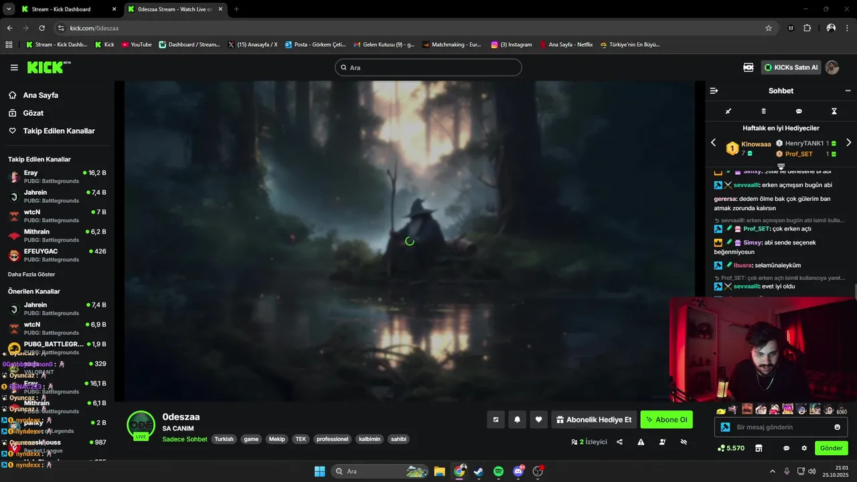Click the chat identity bubble icon near Gönder
Image resolution: width=857 pixels, height=482 pixels.
coord(787,448)
